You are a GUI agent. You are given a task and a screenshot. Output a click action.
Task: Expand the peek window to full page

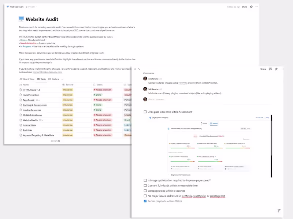(138, 69)
